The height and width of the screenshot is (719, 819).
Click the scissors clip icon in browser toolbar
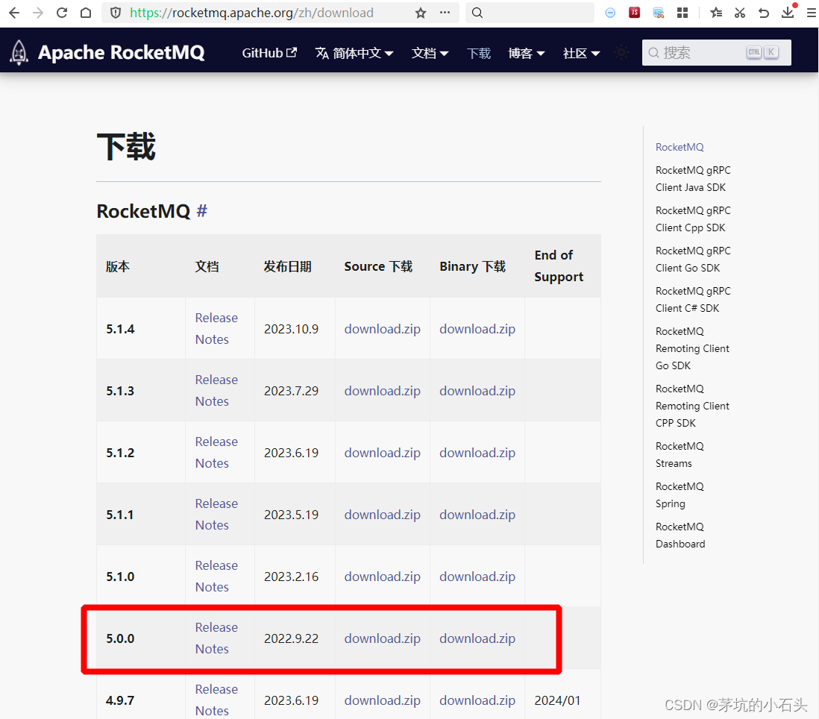point(739,13)
